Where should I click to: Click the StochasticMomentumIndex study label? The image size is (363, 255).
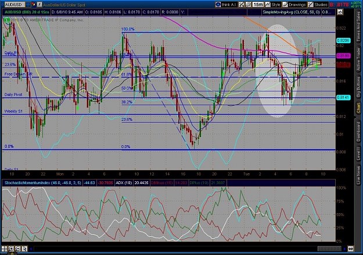pyautogui.click(x=42, y=183)
